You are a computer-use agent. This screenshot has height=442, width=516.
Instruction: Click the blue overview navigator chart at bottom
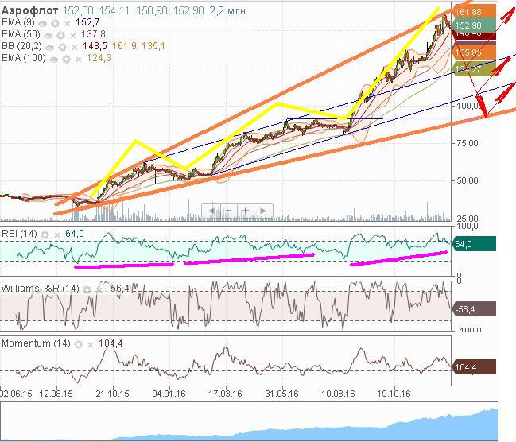click(x=249, y=422)
